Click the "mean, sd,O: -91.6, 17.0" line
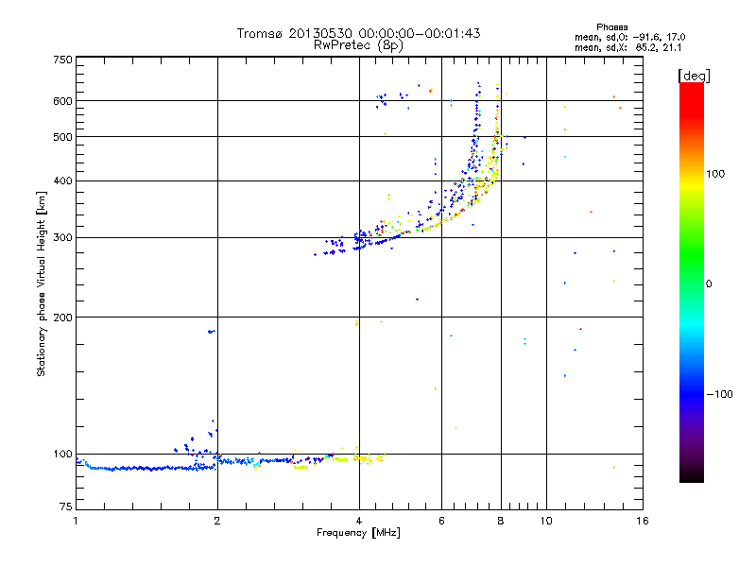This screenshot has width=756, height=567. 629,37
